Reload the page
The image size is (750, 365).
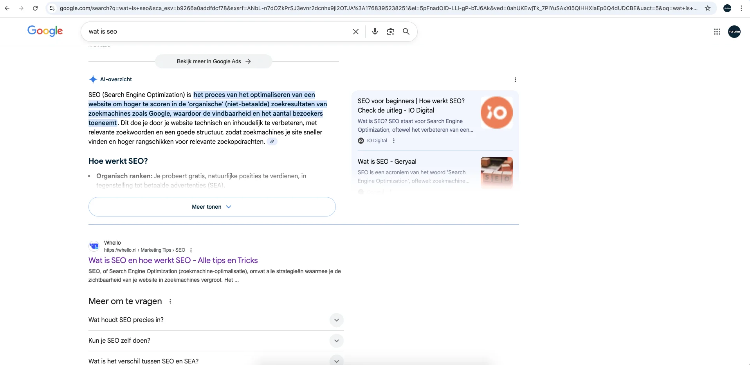[35, 8]
